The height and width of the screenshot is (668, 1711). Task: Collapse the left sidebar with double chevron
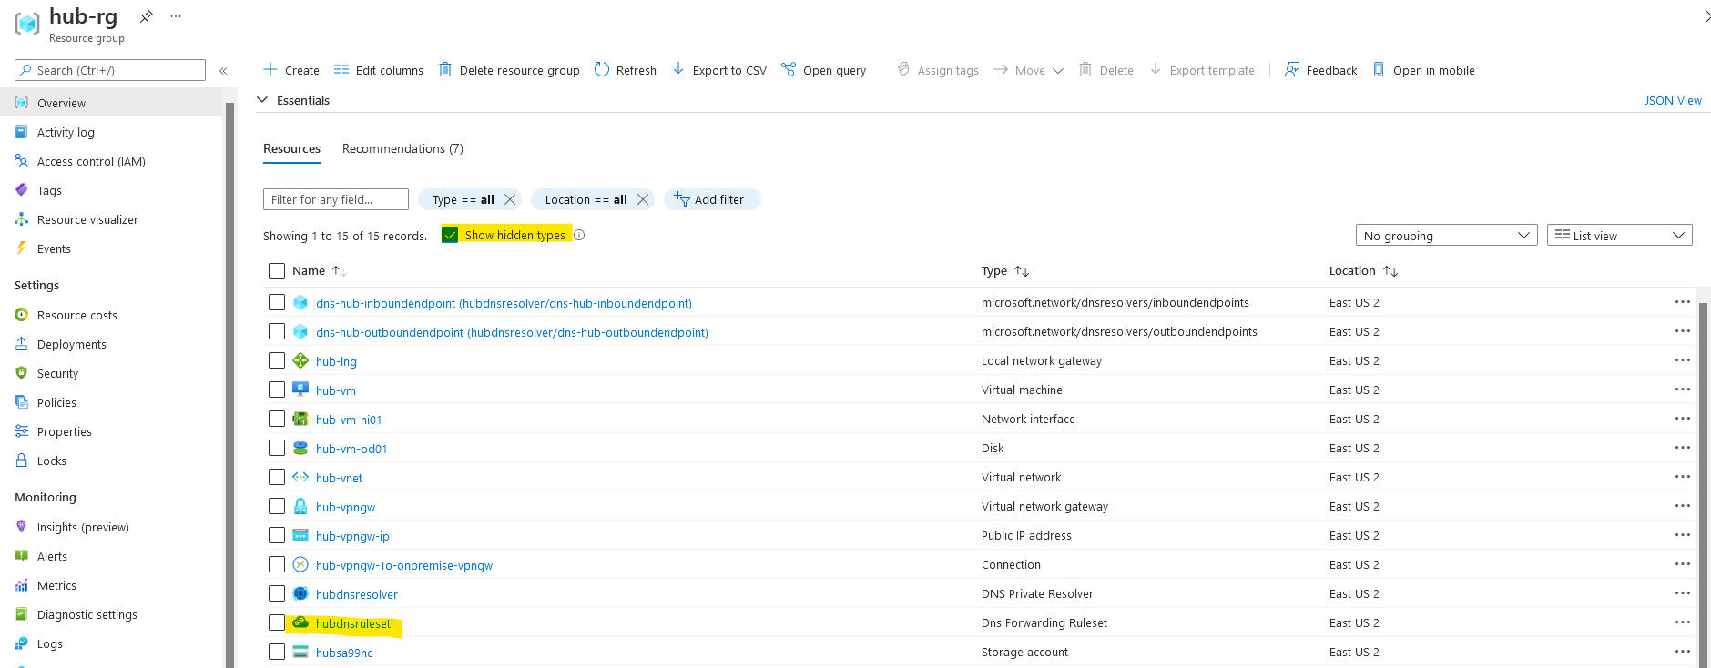[x=223, y=70]
